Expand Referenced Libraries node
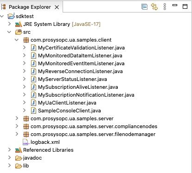 10,150
